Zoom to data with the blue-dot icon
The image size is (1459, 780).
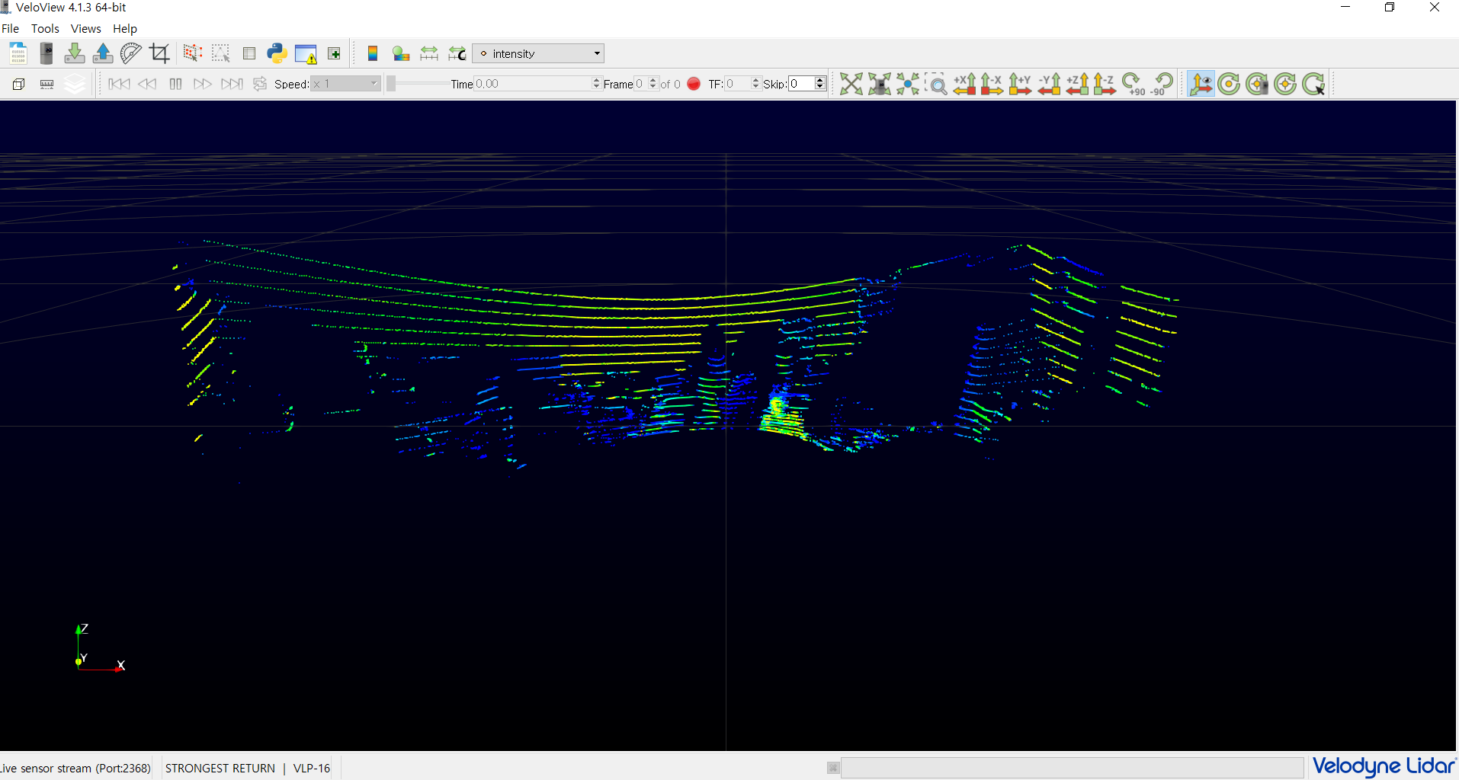(x=908, y=84)
